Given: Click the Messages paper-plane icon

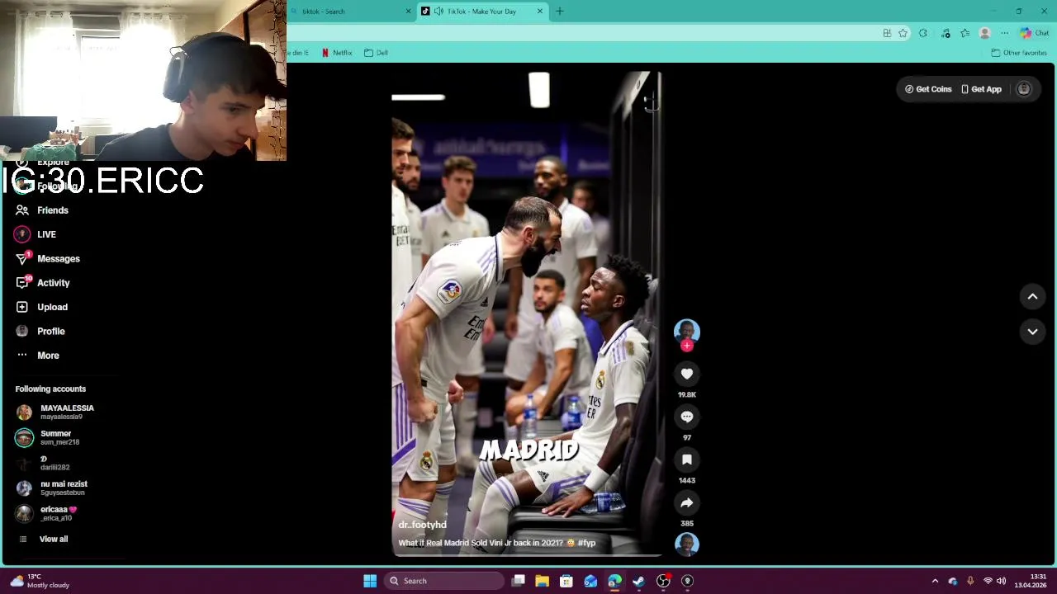Looking at the screenshot, I should [22, 258].
